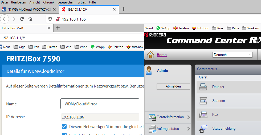Viewport: 261px width, 135px height.
Task: Click the Geräteinformation icon
Action: tap(152, 117)
